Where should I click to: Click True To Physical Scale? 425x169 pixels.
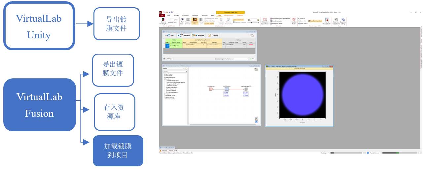point(327,21)
